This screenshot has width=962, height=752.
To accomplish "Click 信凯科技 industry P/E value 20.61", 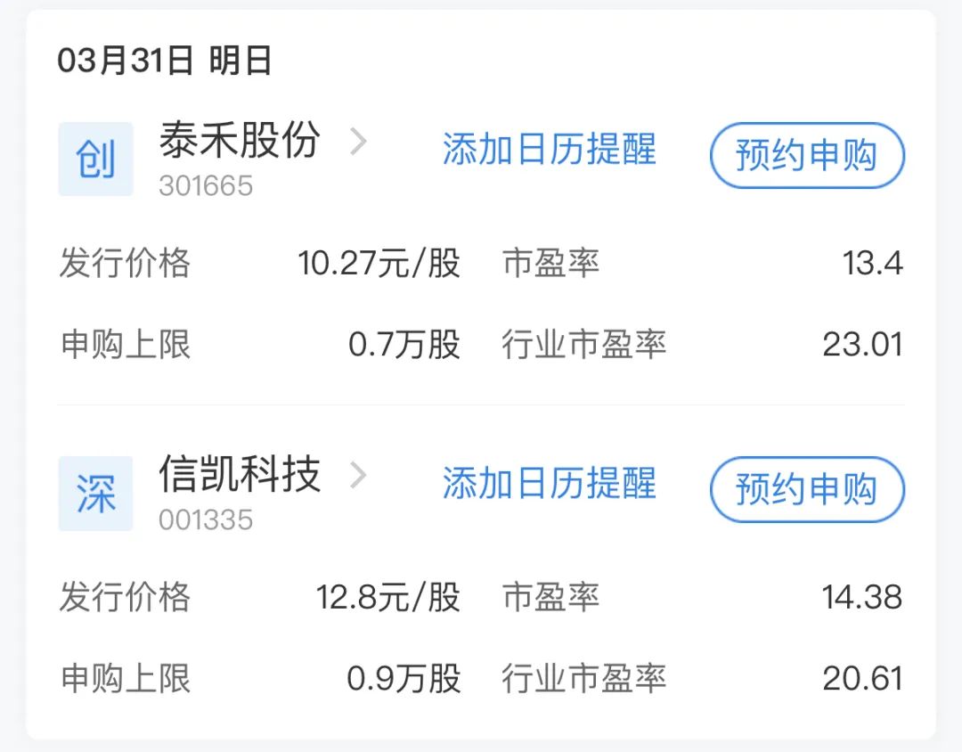I will point(862,679).
